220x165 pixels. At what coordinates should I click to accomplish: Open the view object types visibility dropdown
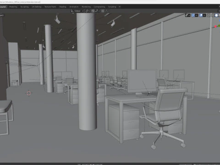[187, 15]
